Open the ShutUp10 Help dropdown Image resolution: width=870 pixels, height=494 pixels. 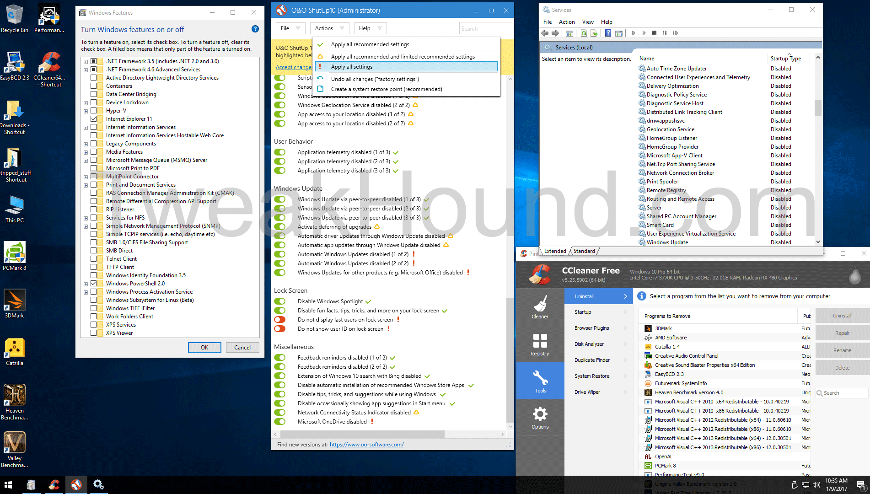(370, 28)
